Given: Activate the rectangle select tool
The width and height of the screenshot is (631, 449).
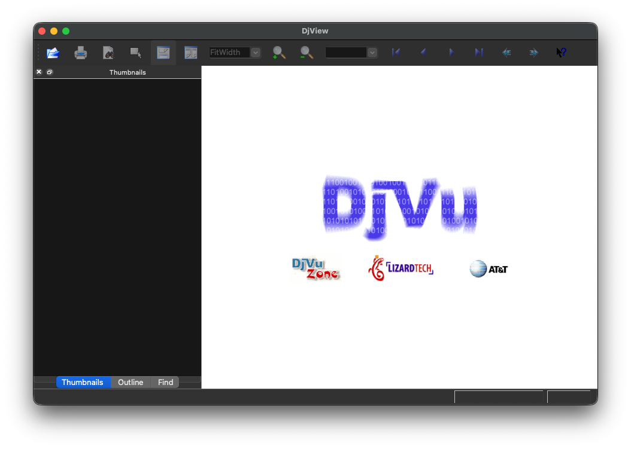Looking at the screenshot, I should tap(136, 53).
